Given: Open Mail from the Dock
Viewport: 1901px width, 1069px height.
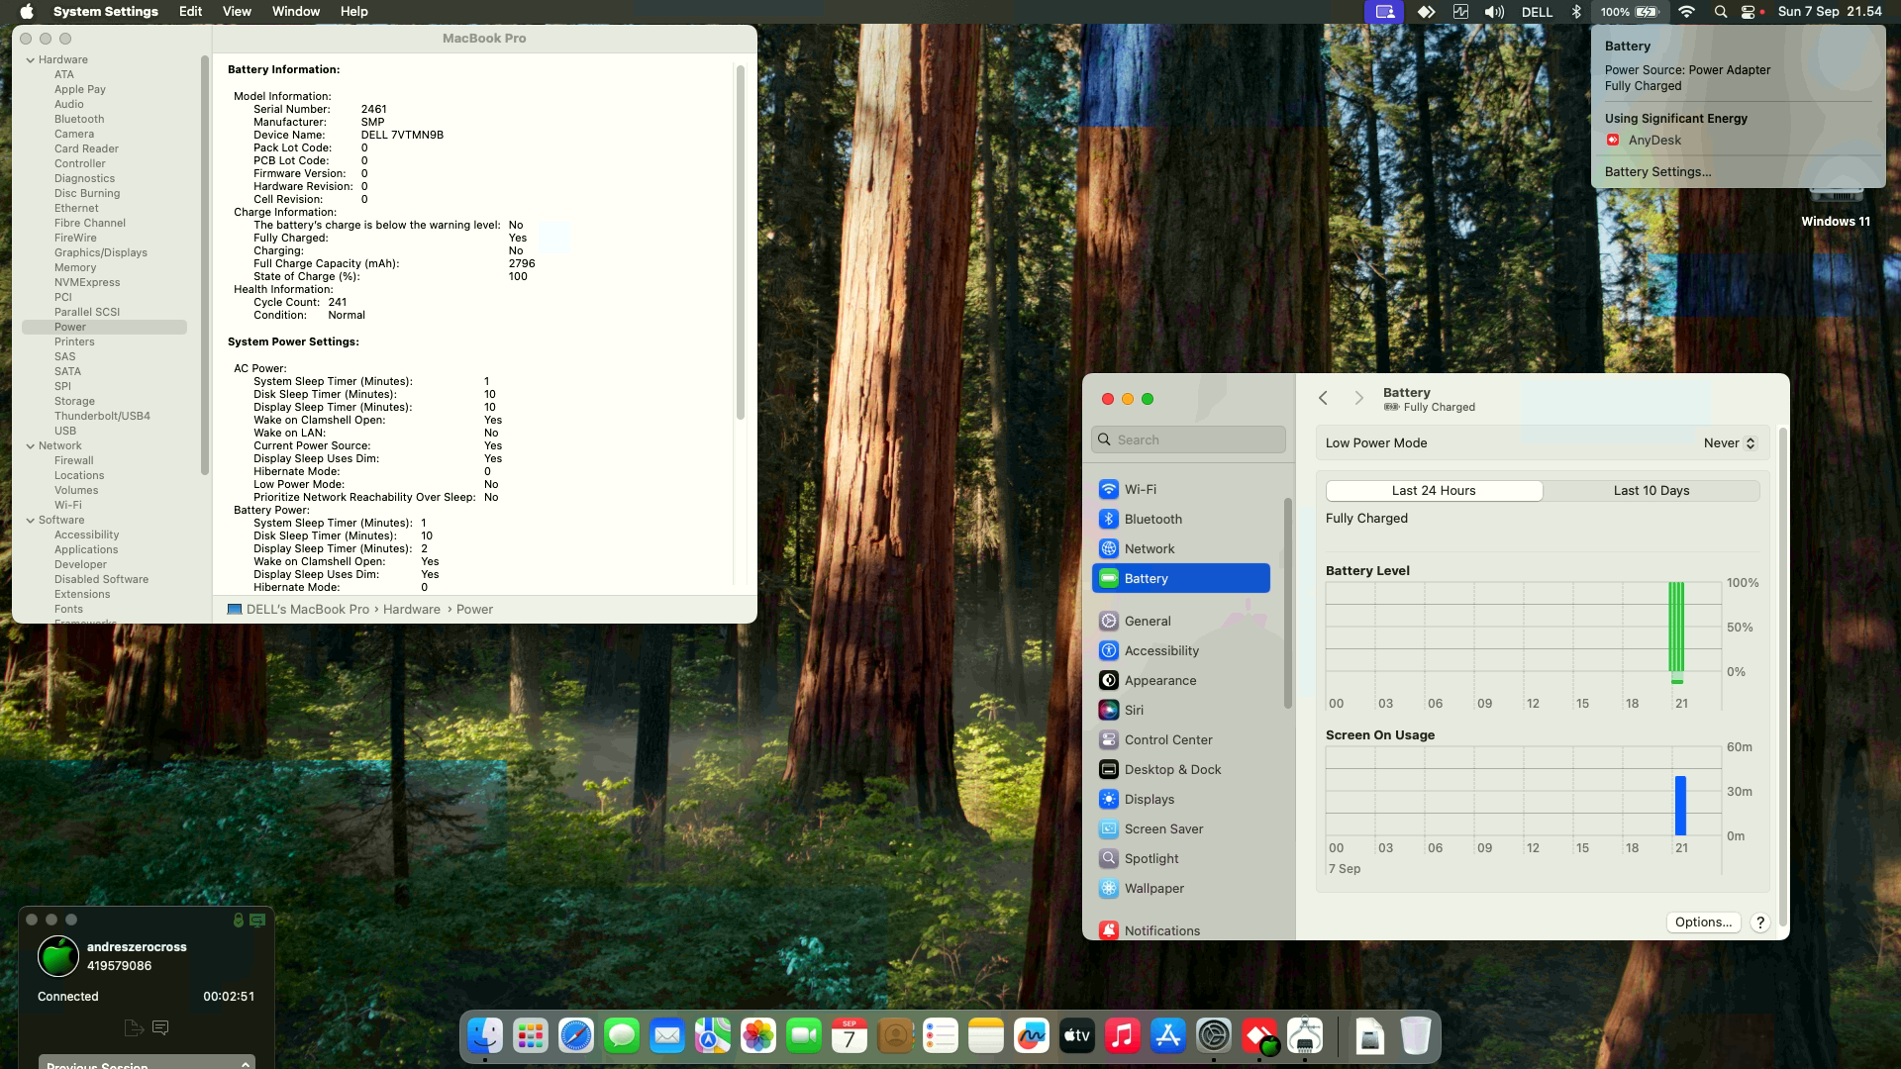Looking at the screenshot, I should coord(667,1036).
